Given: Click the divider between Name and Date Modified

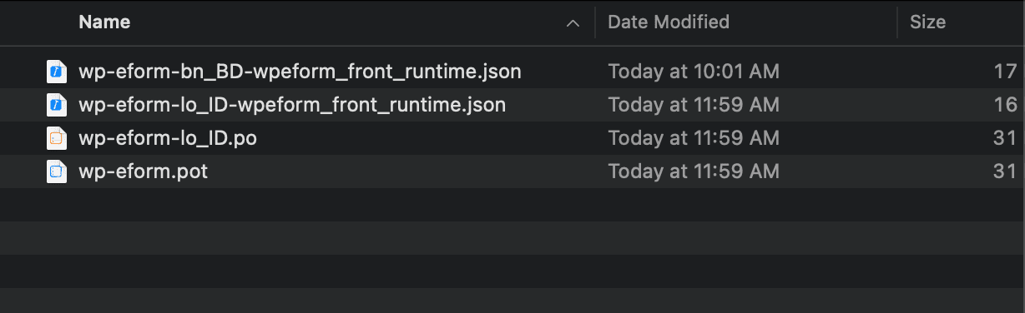Looking at the screenshot, I should (595, 22).
